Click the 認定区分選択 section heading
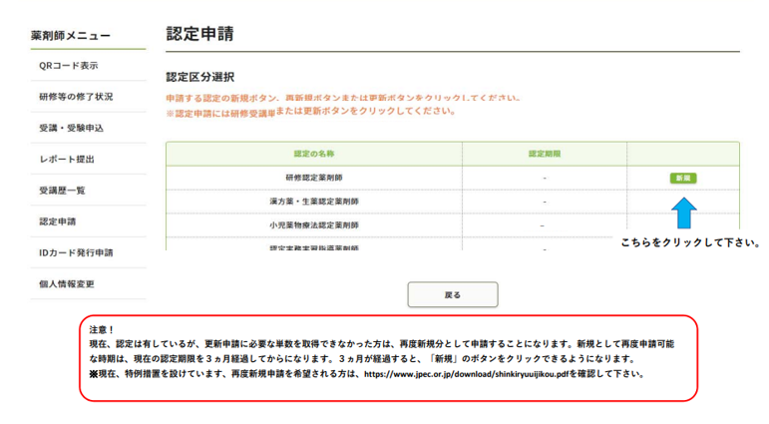769x424 pixels. (x=199, y=77)
